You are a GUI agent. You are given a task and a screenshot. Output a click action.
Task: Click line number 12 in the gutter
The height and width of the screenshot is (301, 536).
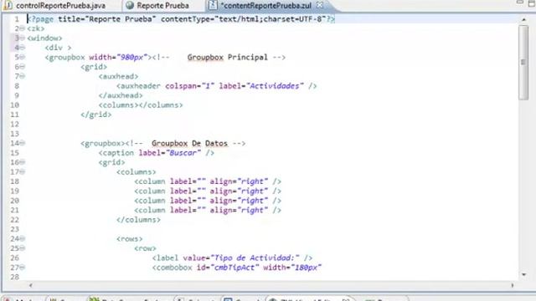(x=15, y=125)
